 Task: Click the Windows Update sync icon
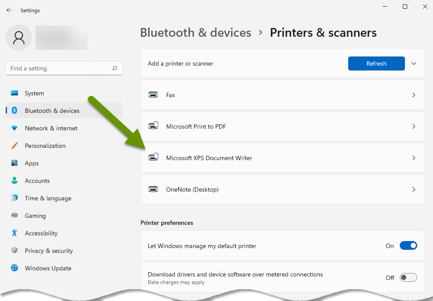click(x=14, y=268)
